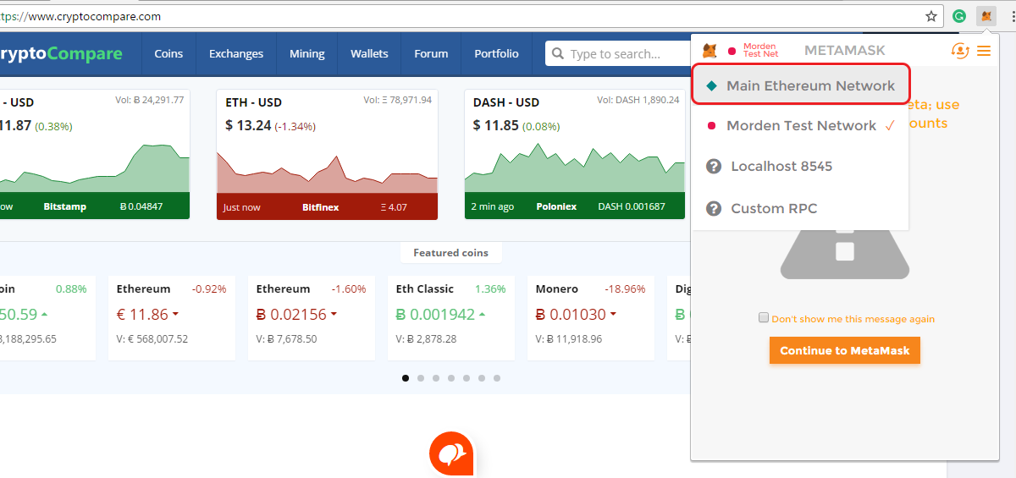The height and width of the screenshot is (478, 1016).
Task: Click ETH volume Ξ 78,971.94 text
Action: tap(397, 100)
